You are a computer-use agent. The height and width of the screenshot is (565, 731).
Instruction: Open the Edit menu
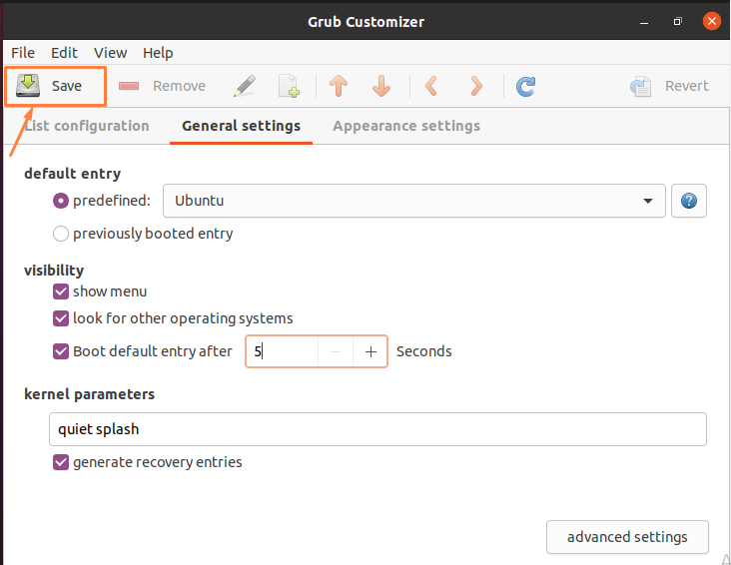pyautogui.click(x=64, y=53)
